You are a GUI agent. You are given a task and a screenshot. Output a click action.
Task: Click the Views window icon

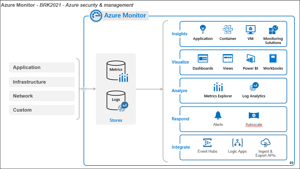(x=228, y=58)
